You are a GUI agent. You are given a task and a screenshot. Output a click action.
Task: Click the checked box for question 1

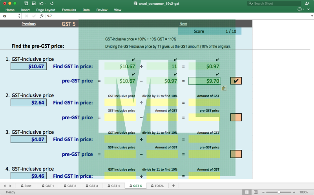236,81
